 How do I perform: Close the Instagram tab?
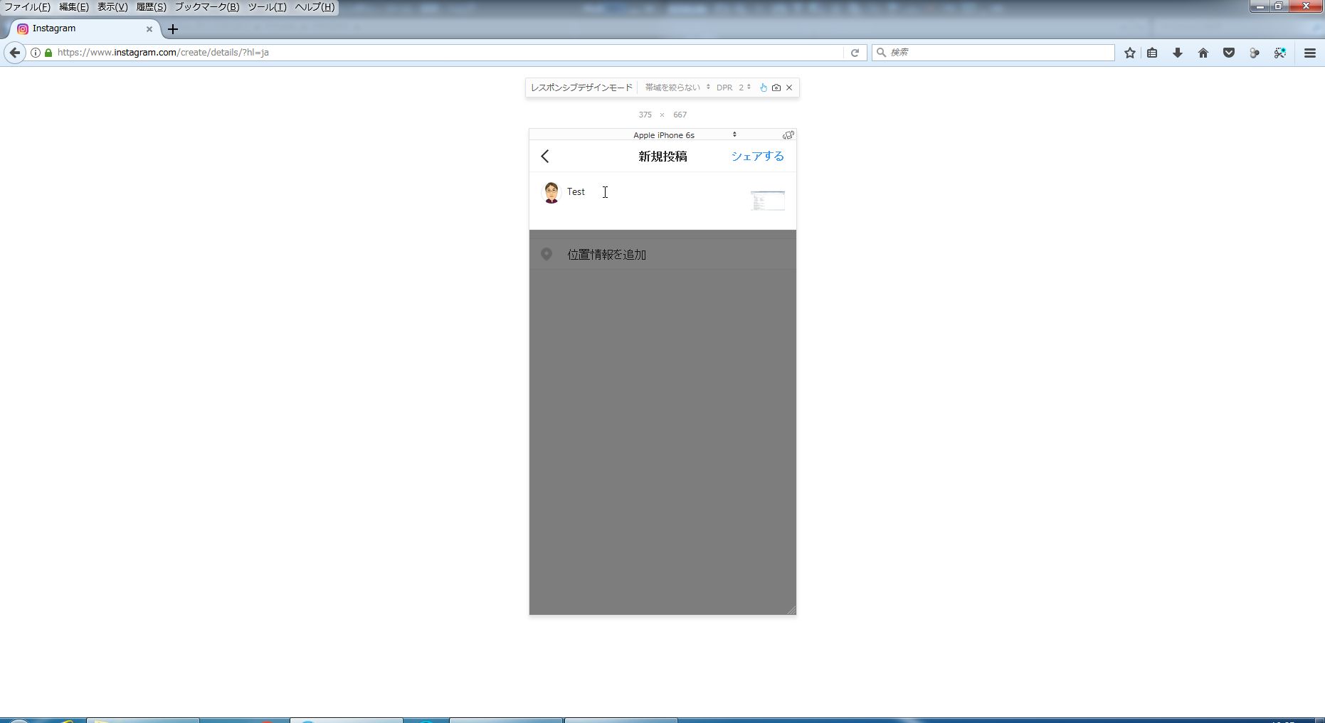coord(149,29)
